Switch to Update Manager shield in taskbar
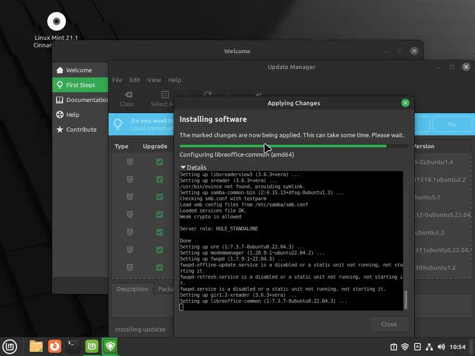 click(110, 346)
